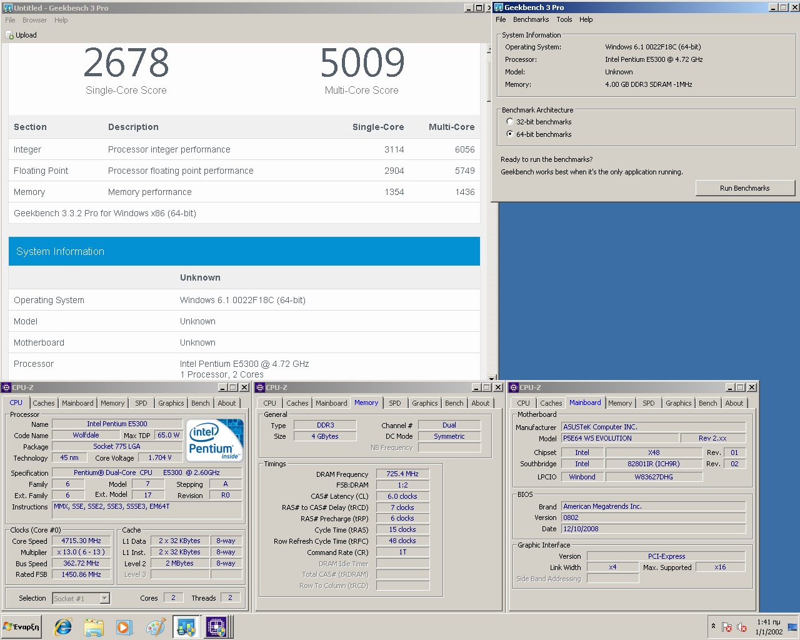The width and height of the screenshot is (800, 640).
Task: Click the CPU-Z title icon of the CPU-tab window
Action: [6, 387]
